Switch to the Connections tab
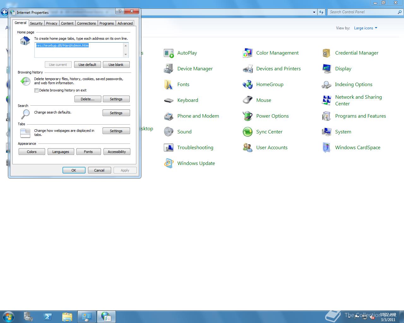 [86, 23]
